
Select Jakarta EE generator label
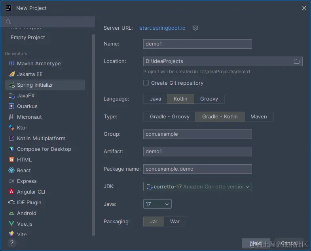[x=30, y=74]
